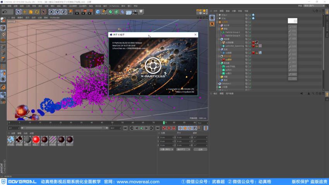The image size is (329, 185).
Task: Click the camera object icon
Action: pos(135,12)
